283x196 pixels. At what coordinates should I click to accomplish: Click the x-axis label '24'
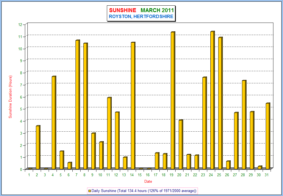pos(211,175)
